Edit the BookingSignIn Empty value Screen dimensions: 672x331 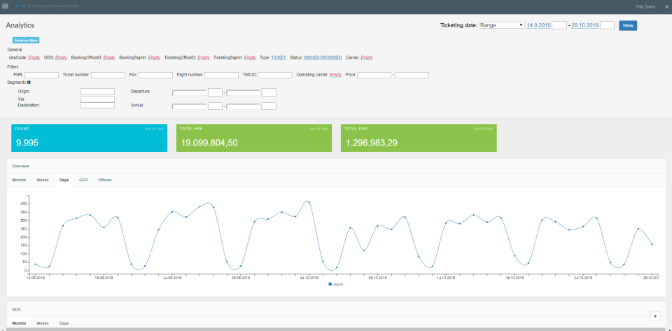[x=154, y=57]
